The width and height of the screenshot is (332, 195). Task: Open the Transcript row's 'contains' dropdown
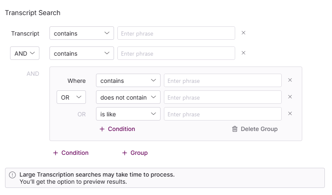[x=82, y=33]
